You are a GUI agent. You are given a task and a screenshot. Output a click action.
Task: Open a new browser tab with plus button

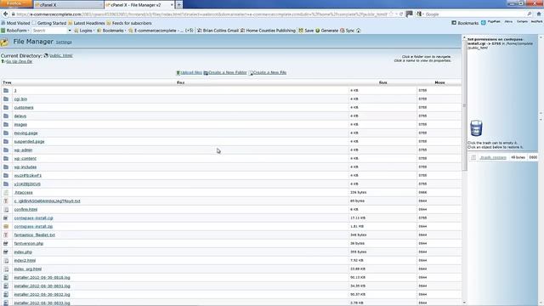pyautogui.click(x=179, y=5)
